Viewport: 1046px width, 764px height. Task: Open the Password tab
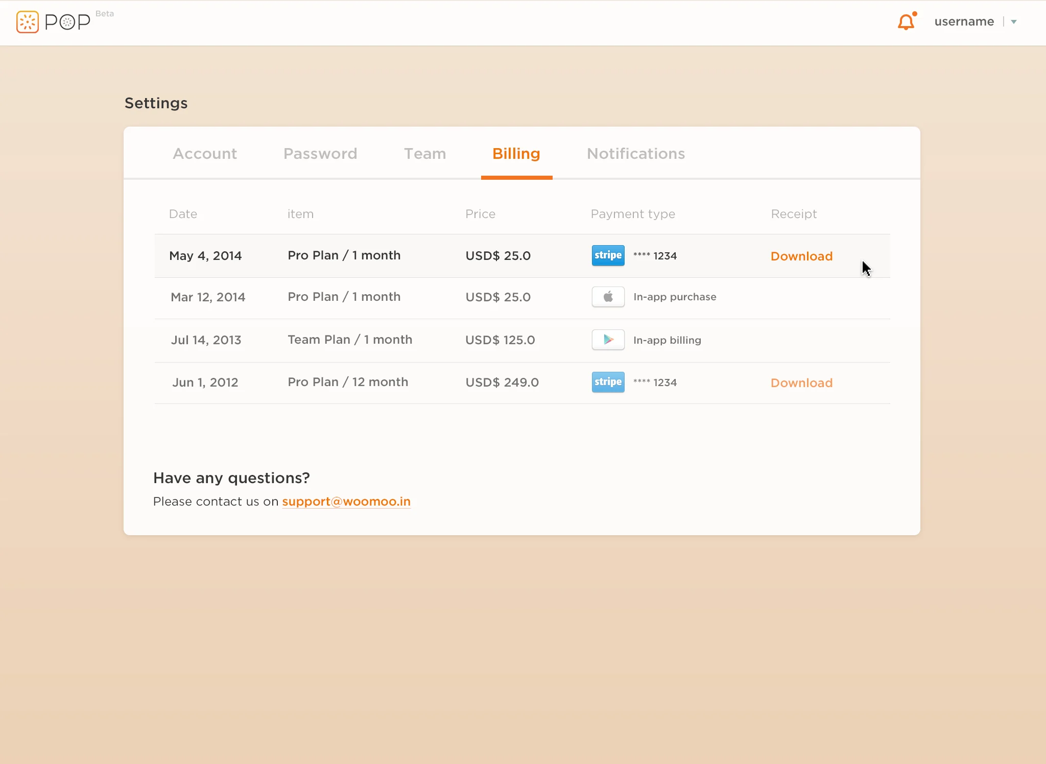pos(320,154)
